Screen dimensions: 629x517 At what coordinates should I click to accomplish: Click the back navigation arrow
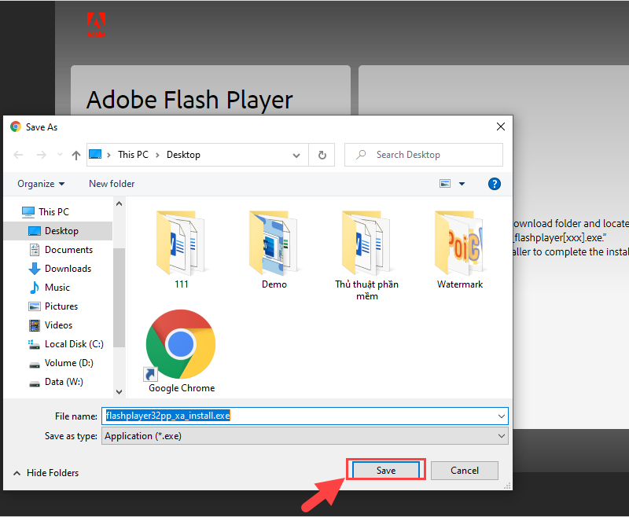pos(18,155)
